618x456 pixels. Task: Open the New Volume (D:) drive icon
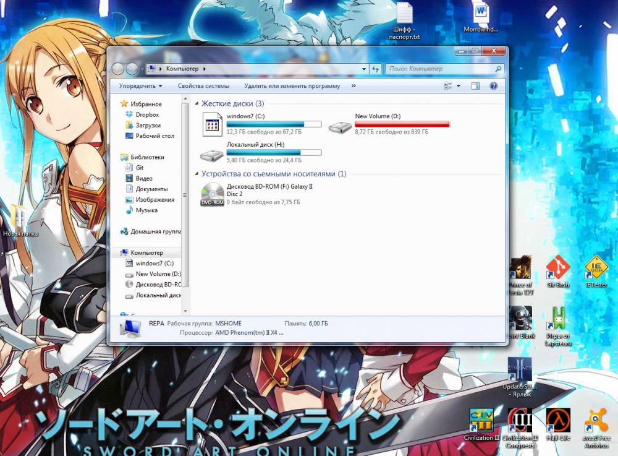click(340, 127)
